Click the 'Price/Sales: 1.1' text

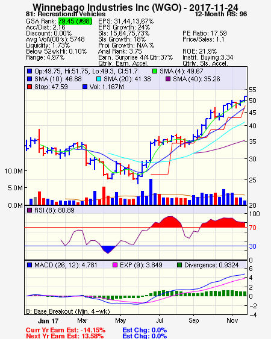pos(204,39)
